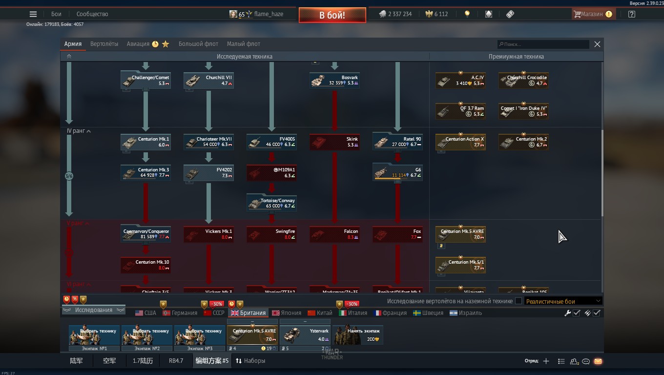Click the В бой! battle button
Viewport: 664px width, 375px height.
(x=332, y=15)
